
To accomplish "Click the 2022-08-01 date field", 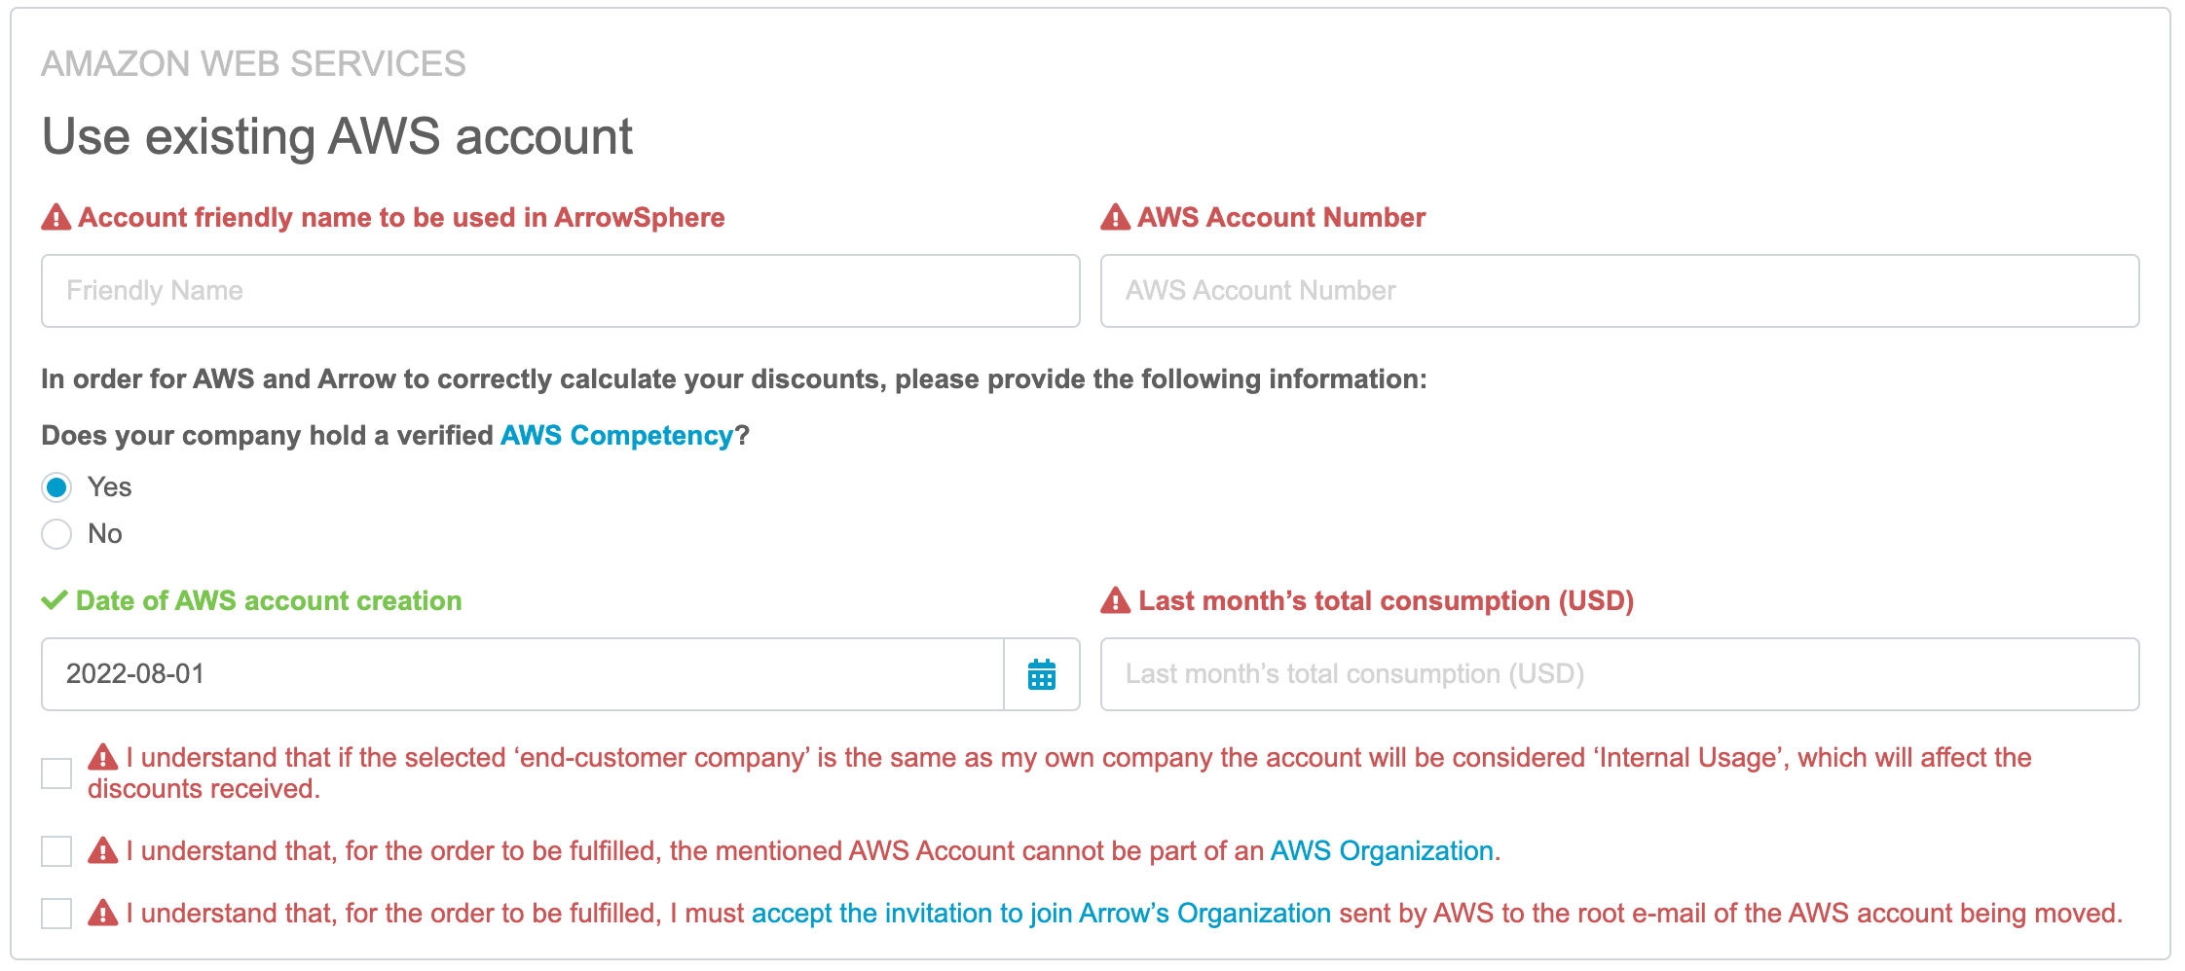I will click(x=523, y=674).
